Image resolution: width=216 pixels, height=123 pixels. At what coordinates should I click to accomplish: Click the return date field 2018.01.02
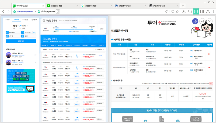[27, 32]
